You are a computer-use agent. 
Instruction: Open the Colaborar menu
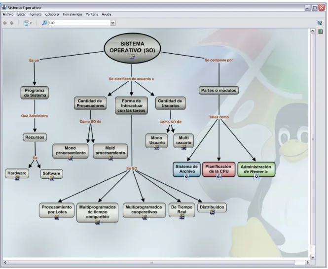coord(52,14)
